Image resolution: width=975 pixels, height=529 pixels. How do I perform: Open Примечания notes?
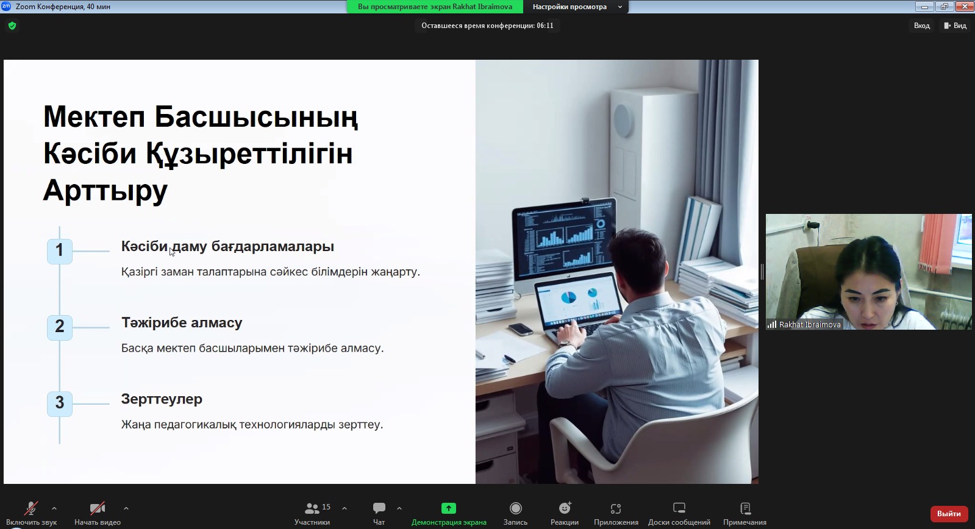[x=745, y=513]
